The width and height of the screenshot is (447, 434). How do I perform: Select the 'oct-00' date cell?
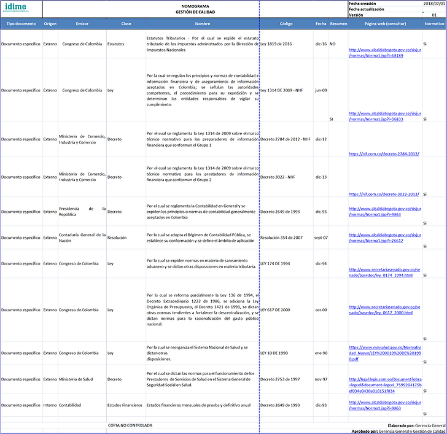(321, 310)
